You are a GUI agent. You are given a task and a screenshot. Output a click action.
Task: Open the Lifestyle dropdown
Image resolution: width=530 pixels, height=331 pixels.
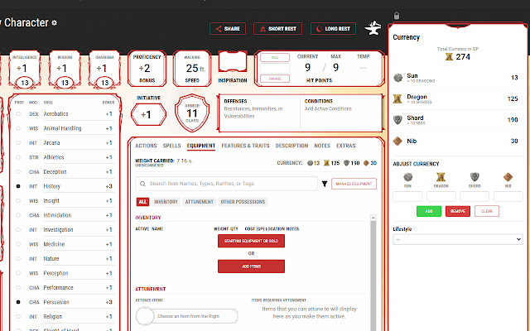(x=458, y=239)
